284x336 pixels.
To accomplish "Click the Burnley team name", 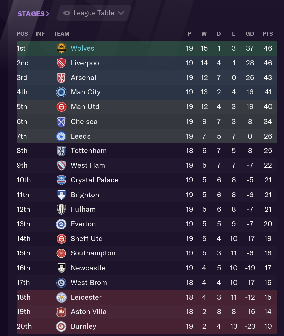I will click(x=83, y=326).
